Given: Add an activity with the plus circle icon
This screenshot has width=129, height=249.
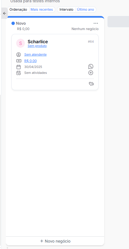Looking at the screenshot, I should coord(91,73).
